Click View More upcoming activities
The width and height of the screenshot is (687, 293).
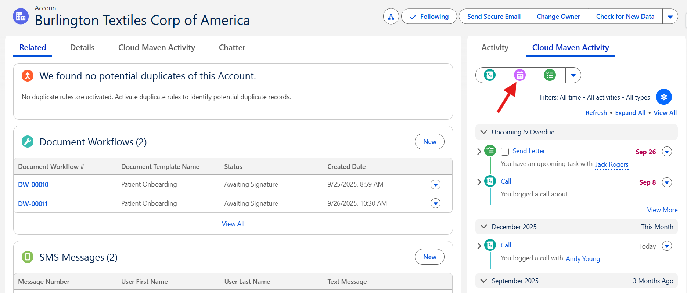(x=662, y=210)
